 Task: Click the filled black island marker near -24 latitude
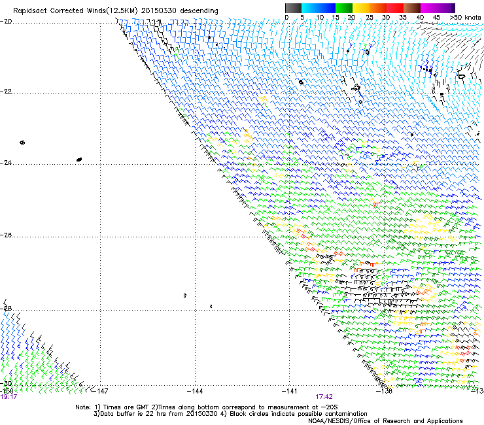[x=79, y=160]
